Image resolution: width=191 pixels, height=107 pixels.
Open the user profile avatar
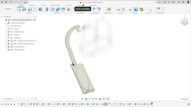point(188,2)
